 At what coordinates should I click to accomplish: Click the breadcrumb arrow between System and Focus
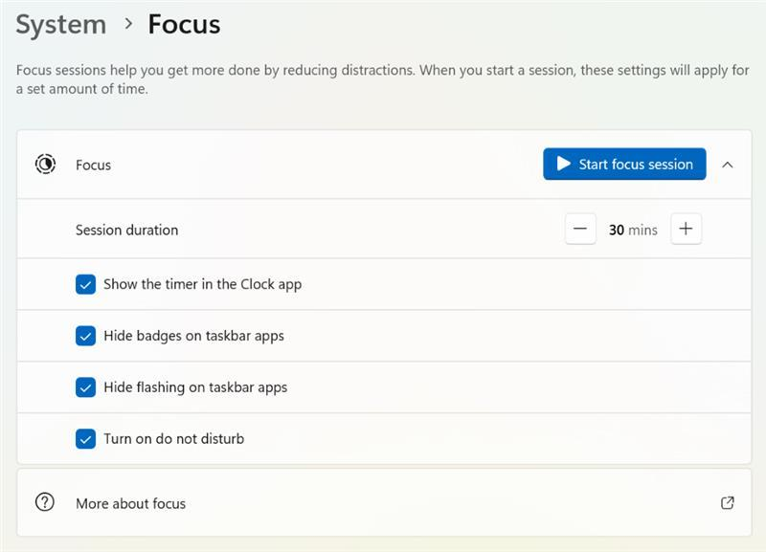(128, 24)
